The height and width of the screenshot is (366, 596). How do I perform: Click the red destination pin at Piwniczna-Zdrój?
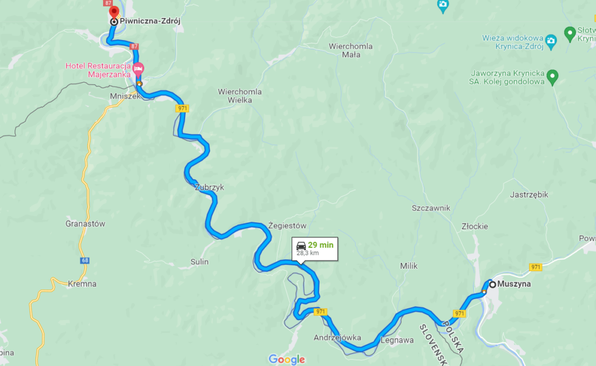113,12
